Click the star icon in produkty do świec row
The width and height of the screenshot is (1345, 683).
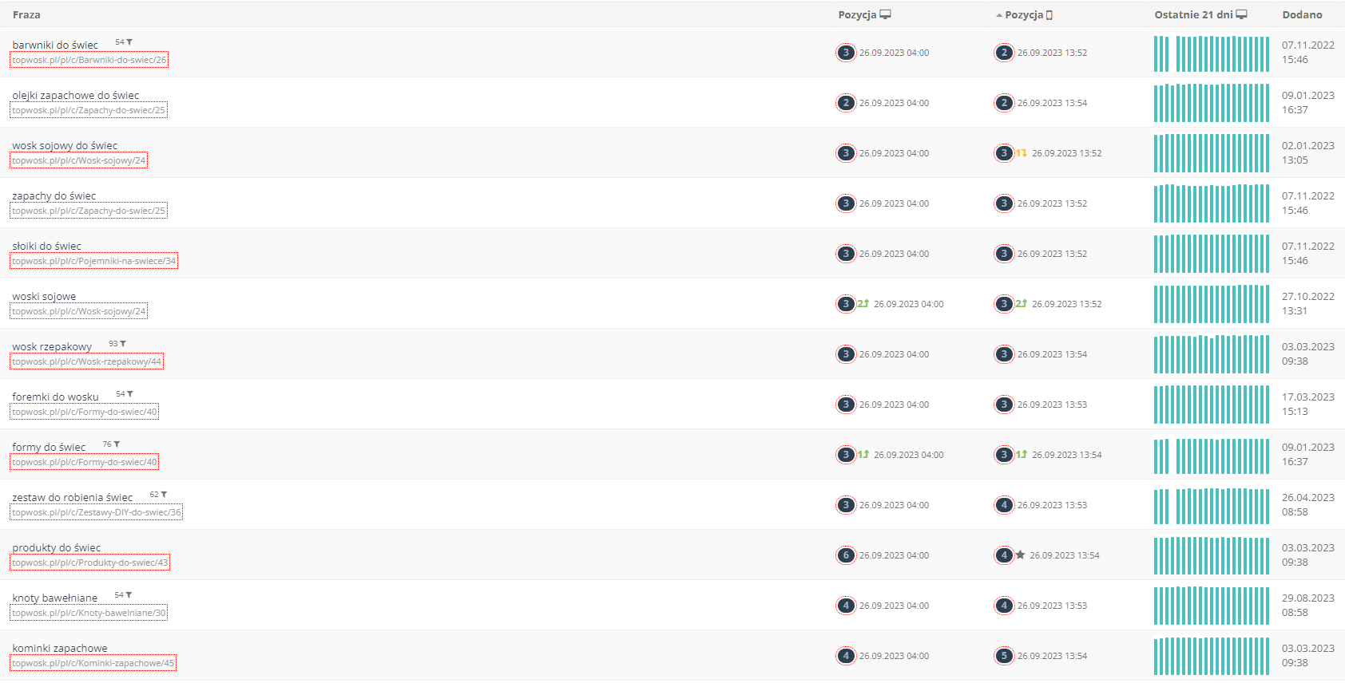click(1020, 555)
